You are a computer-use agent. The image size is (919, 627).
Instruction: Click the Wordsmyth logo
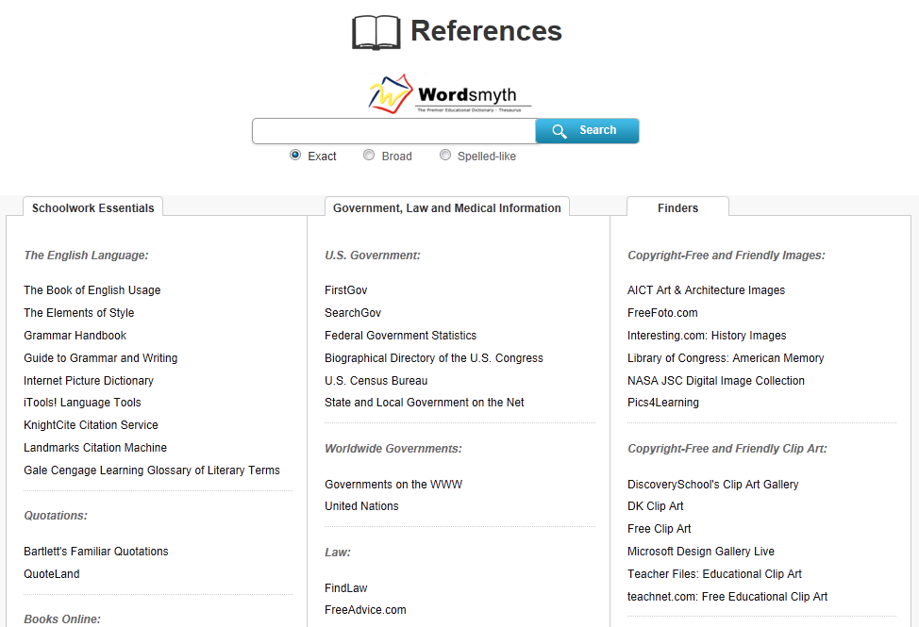449,93
